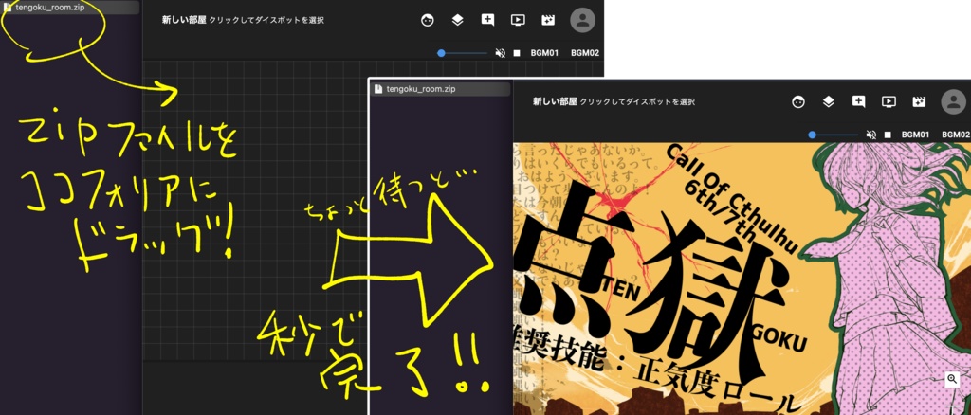This screenshot has width=971, height=415.
Task: Open layers icon in front window
Action: [x=828, y=101]
